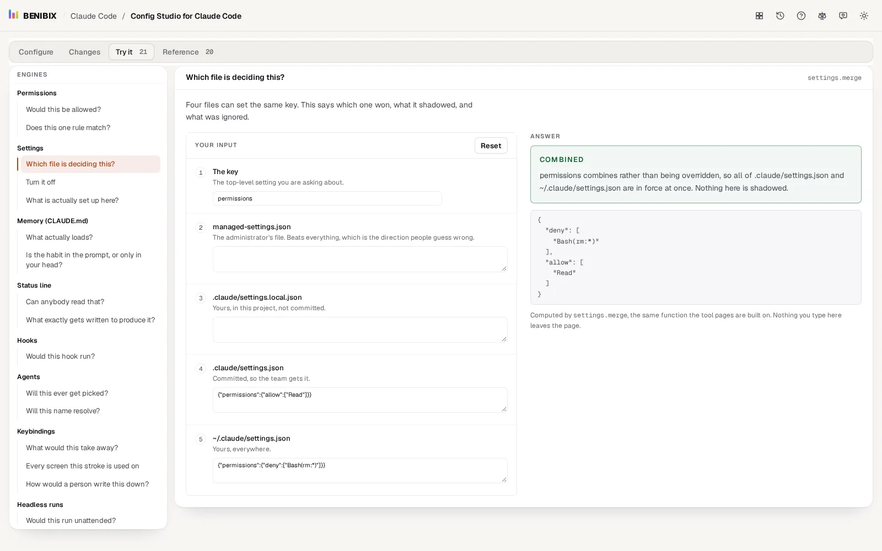
Task: Open 'Would this run unattended?' item
Action: pos(90,521)
